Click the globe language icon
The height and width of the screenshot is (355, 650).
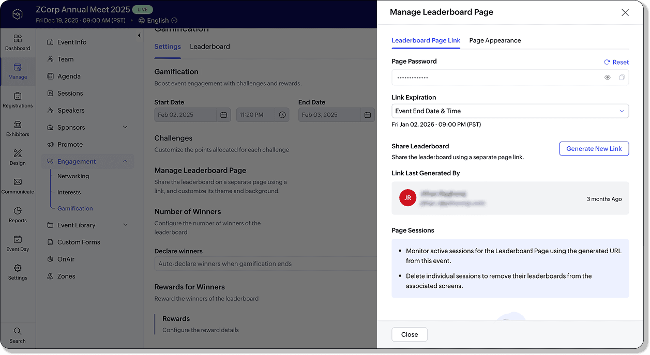click(142, 20)
